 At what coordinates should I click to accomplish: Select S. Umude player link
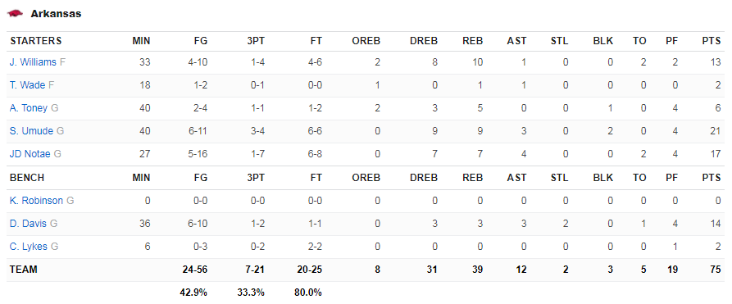click(31, 131)
